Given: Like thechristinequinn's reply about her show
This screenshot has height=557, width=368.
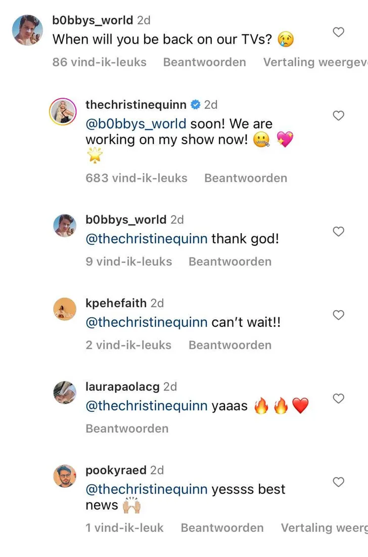Looking at the screenshot, I should point(338,116).
